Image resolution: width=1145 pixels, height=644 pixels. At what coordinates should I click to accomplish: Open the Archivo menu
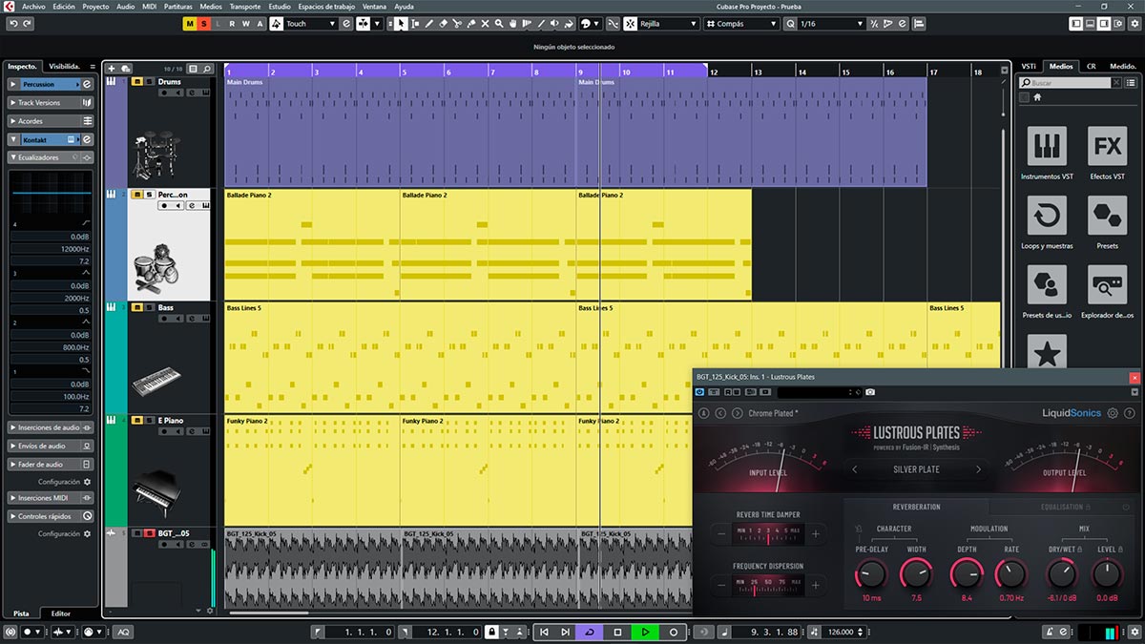(33, 7)
